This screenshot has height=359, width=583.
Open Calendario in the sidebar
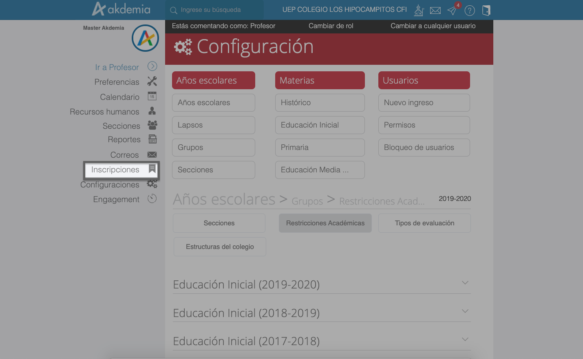119,97
